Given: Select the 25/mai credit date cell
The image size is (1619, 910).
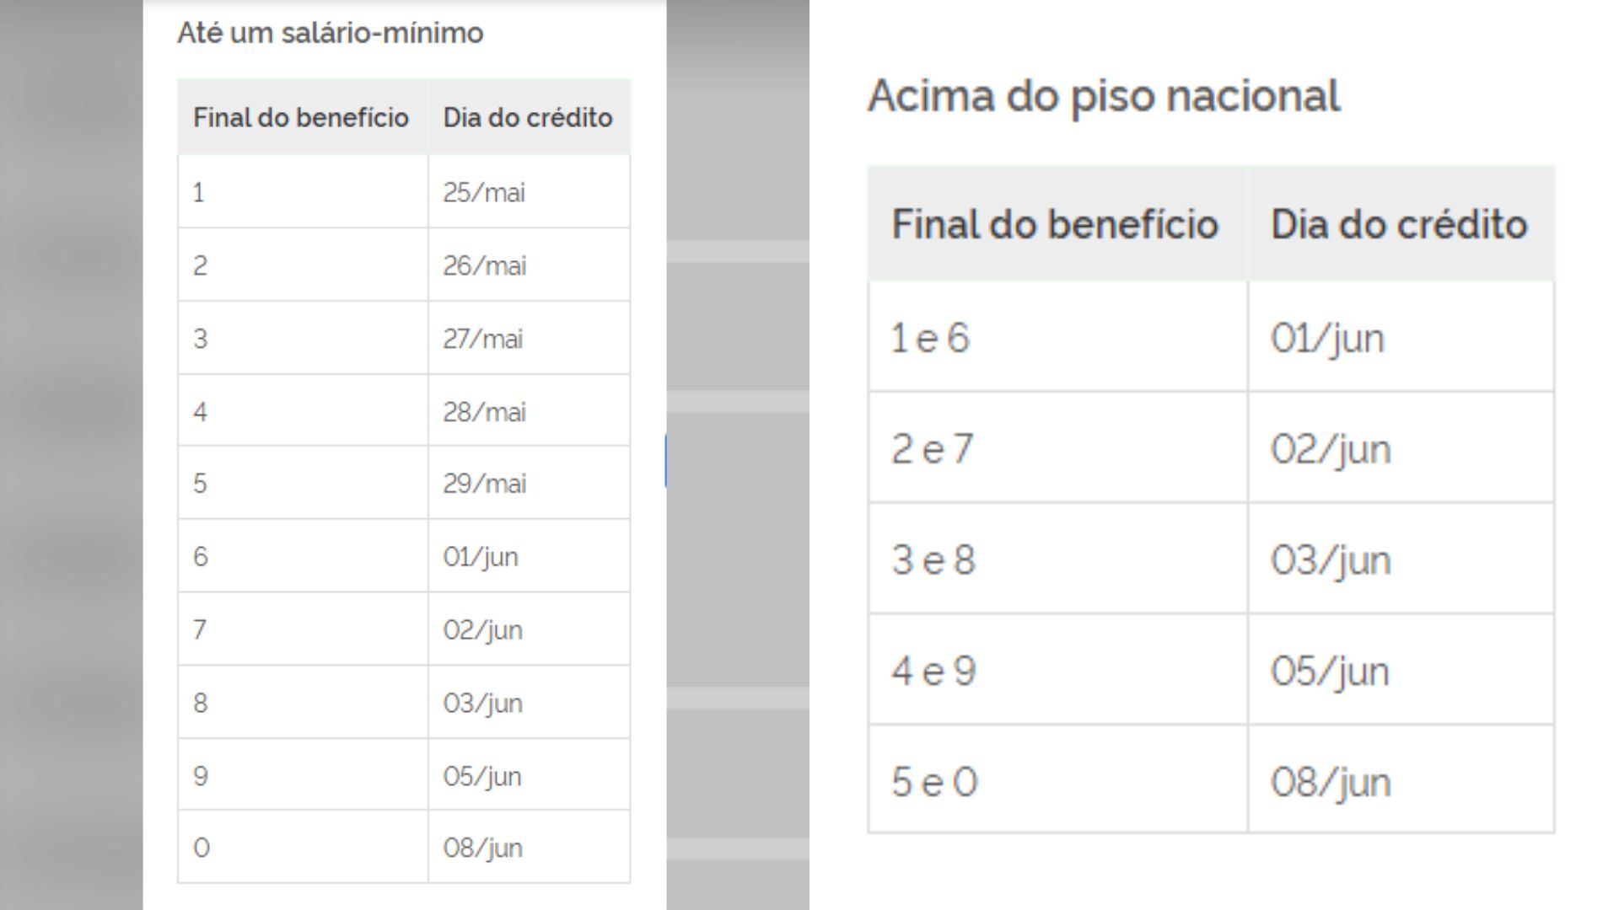Looking at the screenshot, I should pos(484,193).
